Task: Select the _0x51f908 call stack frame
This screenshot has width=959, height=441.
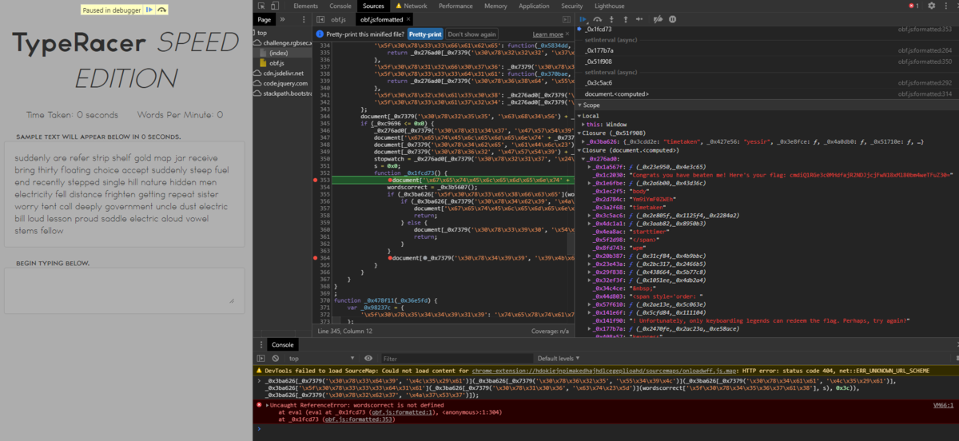Action: 767,61
